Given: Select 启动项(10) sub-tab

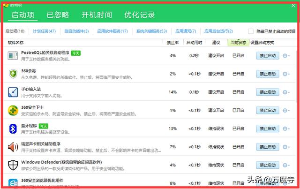Looking at the screenshot, I should tap(15, 31).
